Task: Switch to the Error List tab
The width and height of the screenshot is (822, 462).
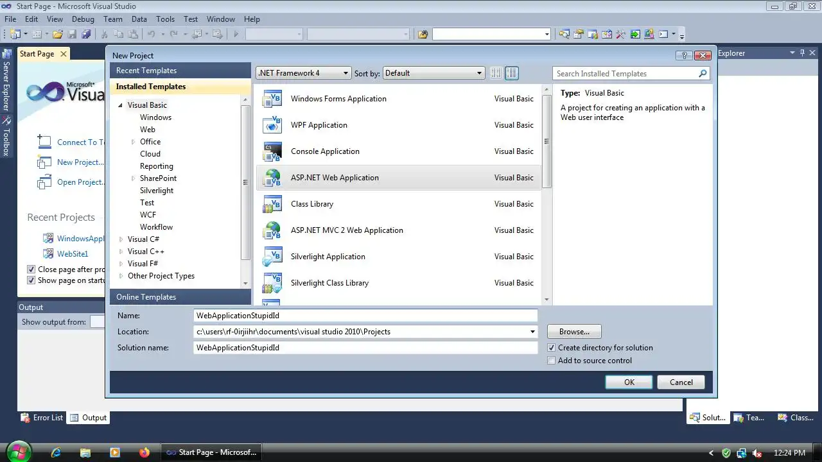Action: pyautogui.click(x=42, y=418)
